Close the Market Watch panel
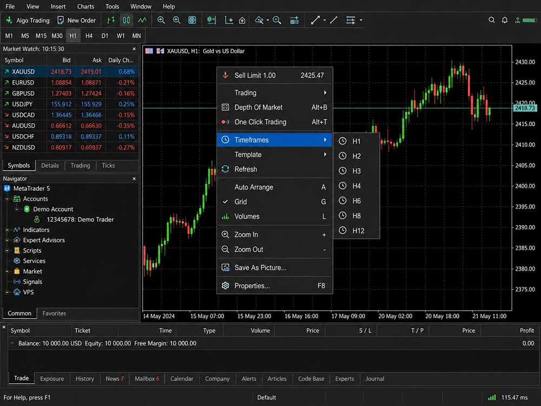Image resolution: width=541 pixels, height=406 pixels. (134, 49)
